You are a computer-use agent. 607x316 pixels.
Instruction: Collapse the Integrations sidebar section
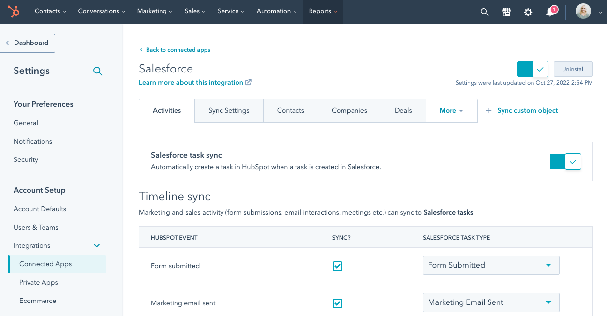pyautogui.click(x=97, y=246)
